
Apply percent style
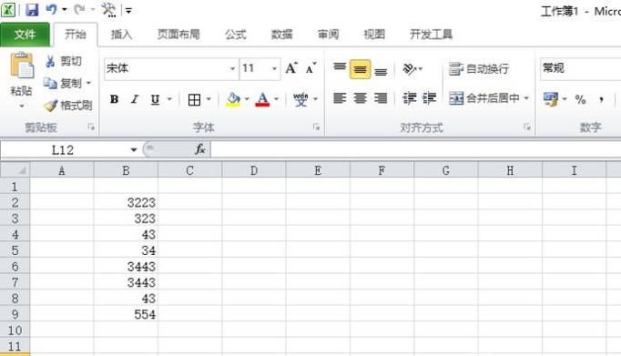click(581, 99)
